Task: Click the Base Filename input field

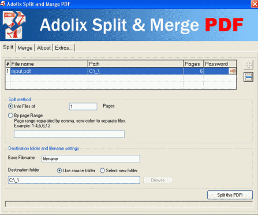Action: tap(91, 158)
